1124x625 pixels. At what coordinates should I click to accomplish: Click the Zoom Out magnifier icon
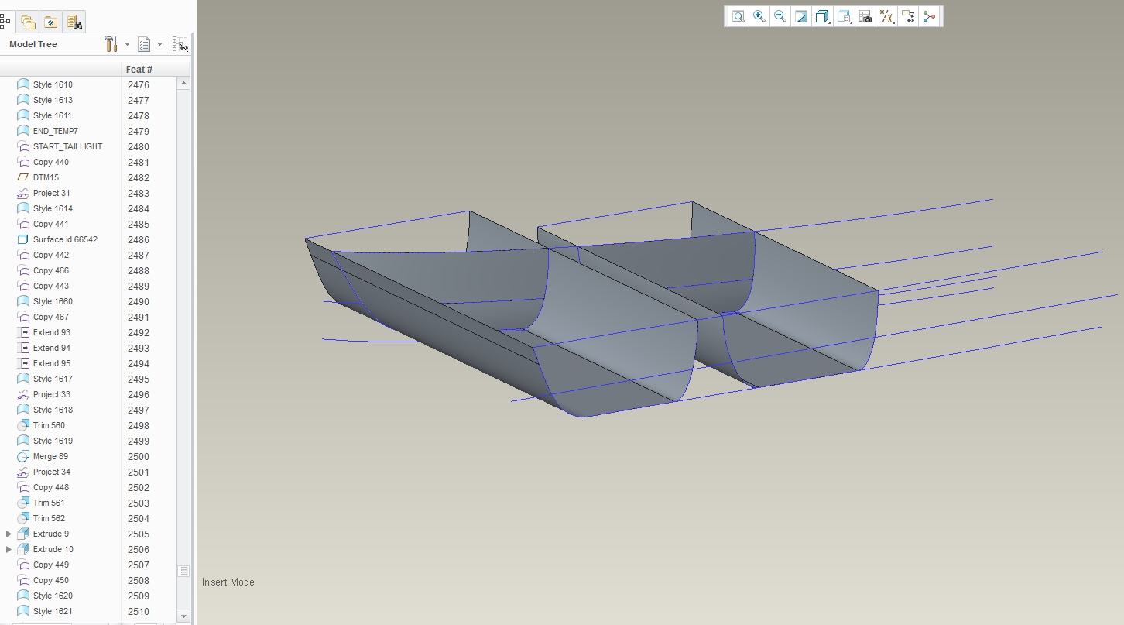pos(780,16)
